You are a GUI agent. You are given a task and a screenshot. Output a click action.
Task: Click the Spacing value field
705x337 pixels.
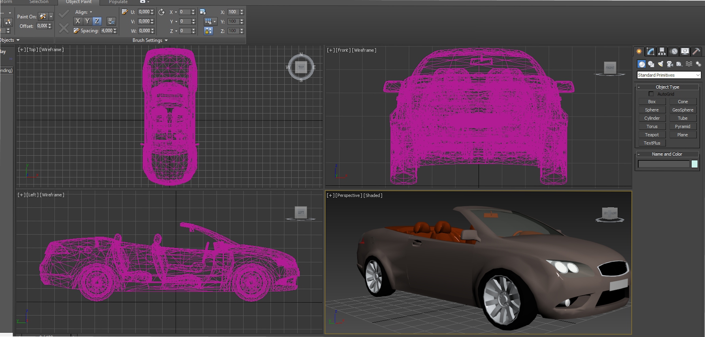point(107,30)
